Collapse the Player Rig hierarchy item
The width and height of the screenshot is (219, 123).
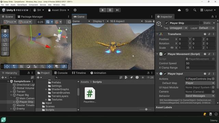pyautogui.click(x=11, y=95)
